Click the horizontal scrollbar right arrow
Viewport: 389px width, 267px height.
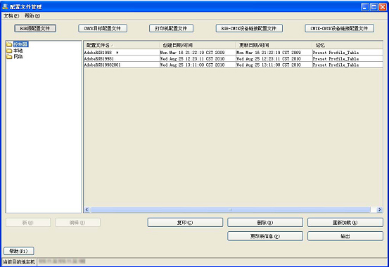379,209
